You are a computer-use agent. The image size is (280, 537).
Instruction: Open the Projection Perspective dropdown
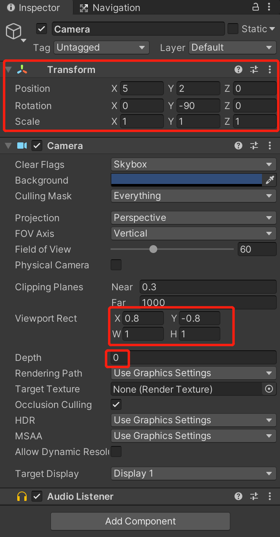pos(194,218)
